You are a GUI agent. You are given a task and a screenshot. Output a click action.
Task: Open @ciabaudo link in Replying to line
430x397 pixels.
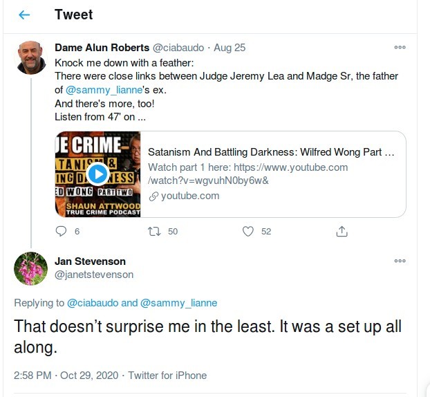click(93, 303)
